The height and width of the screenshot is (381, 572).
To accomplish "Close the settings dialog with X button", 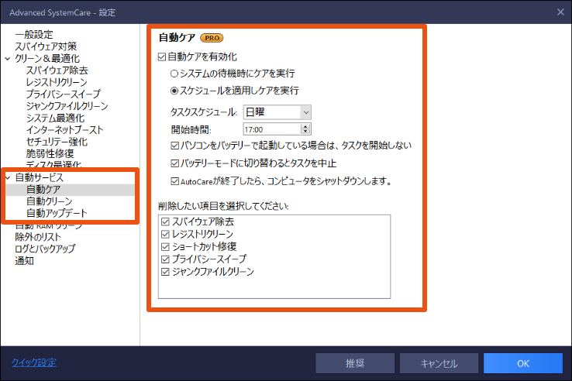I will point(560,12).
